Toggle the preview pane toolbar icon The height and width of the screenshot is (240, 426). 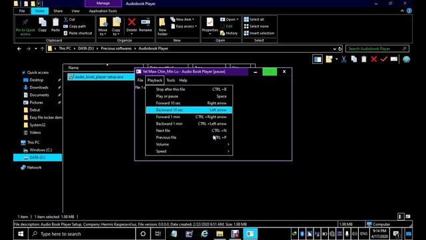pos(318,59)
